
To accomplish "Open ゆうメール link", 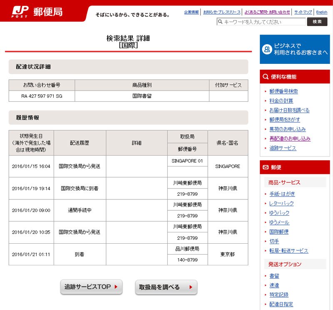I will [x=279, y=222].
